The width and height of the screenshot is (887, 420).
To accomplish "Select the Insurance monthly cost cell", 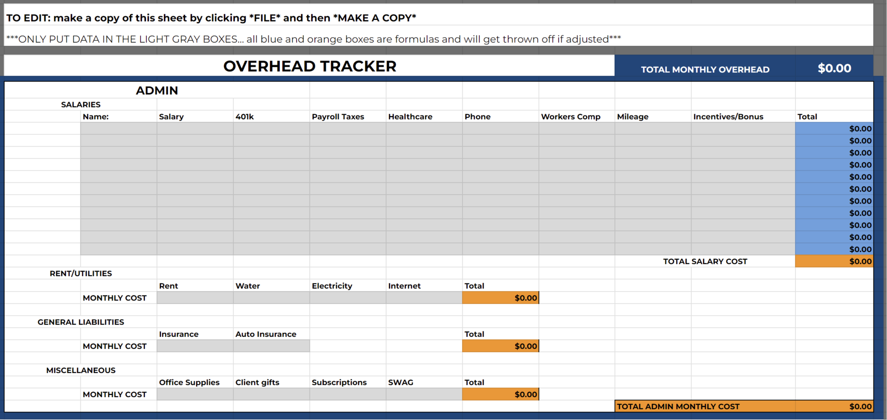I will (195, 346).
